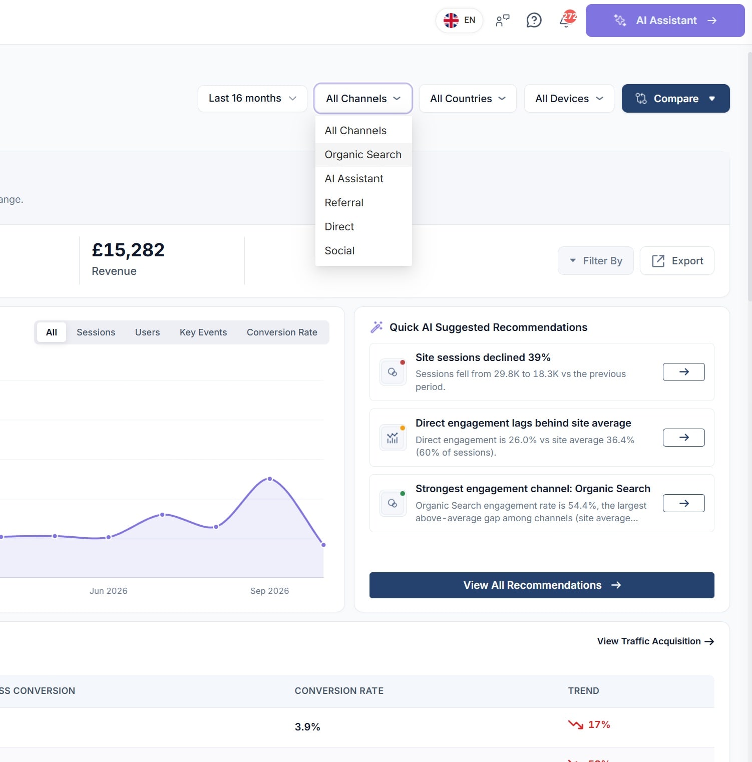Choose Organic Search channel option
This screenshot has height=762, width=752.
[x=363, y=155]
